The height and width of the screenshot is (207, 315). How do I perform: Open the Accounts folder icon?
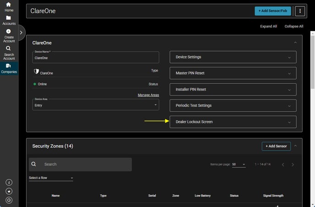8,18
